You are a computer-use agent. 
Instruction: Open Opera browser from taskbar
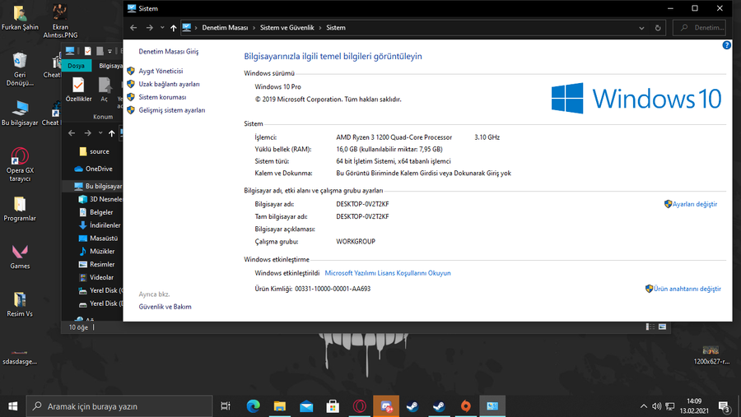click(x=360, y=406)
